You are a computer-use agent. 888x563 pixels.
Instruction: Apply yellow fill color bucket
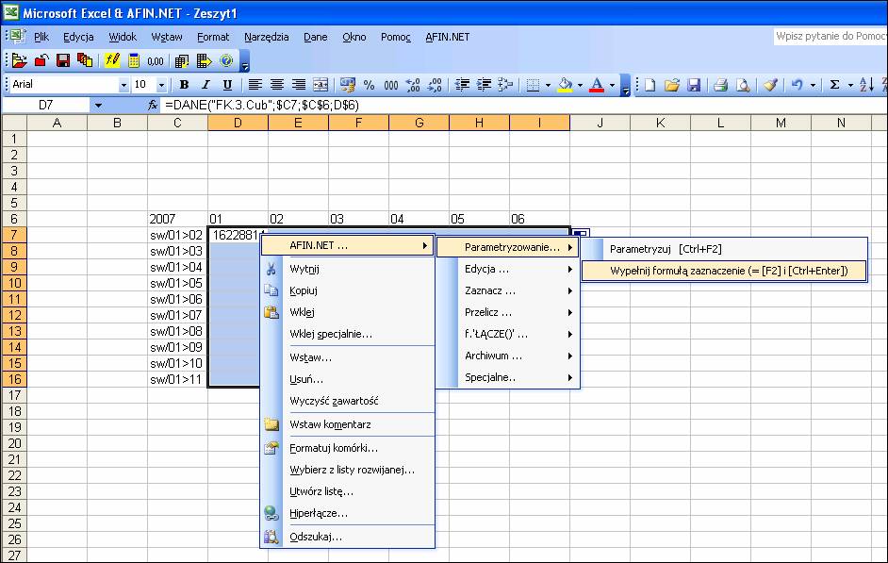coord(565,85)
